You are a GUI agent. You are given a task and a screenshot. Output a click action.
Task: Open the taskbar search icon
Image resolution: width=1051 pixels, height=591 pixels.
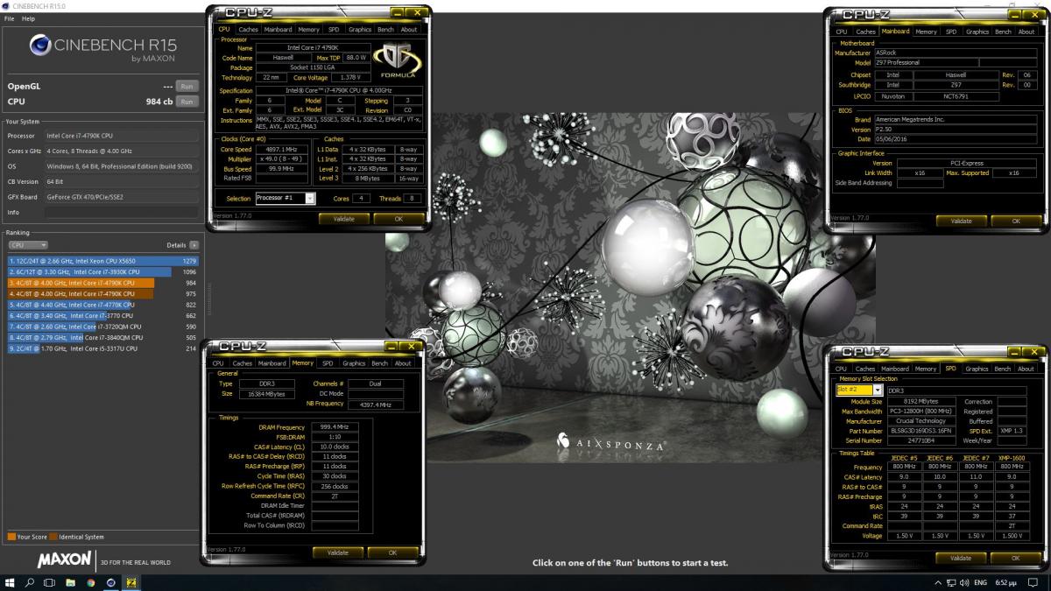coord(30,582)
